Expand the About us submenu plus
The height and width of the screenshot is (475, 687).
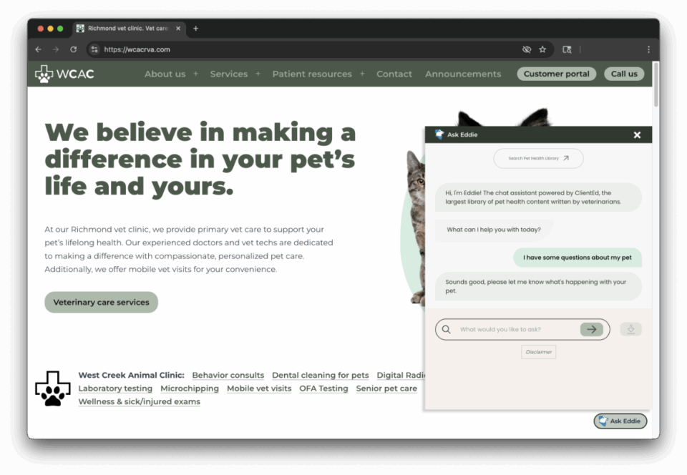(196, 74)
